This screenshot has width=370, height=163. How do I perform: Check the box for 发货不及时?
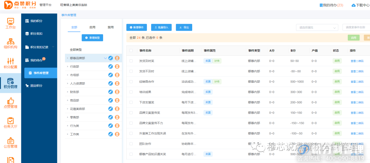pos(131,71)
